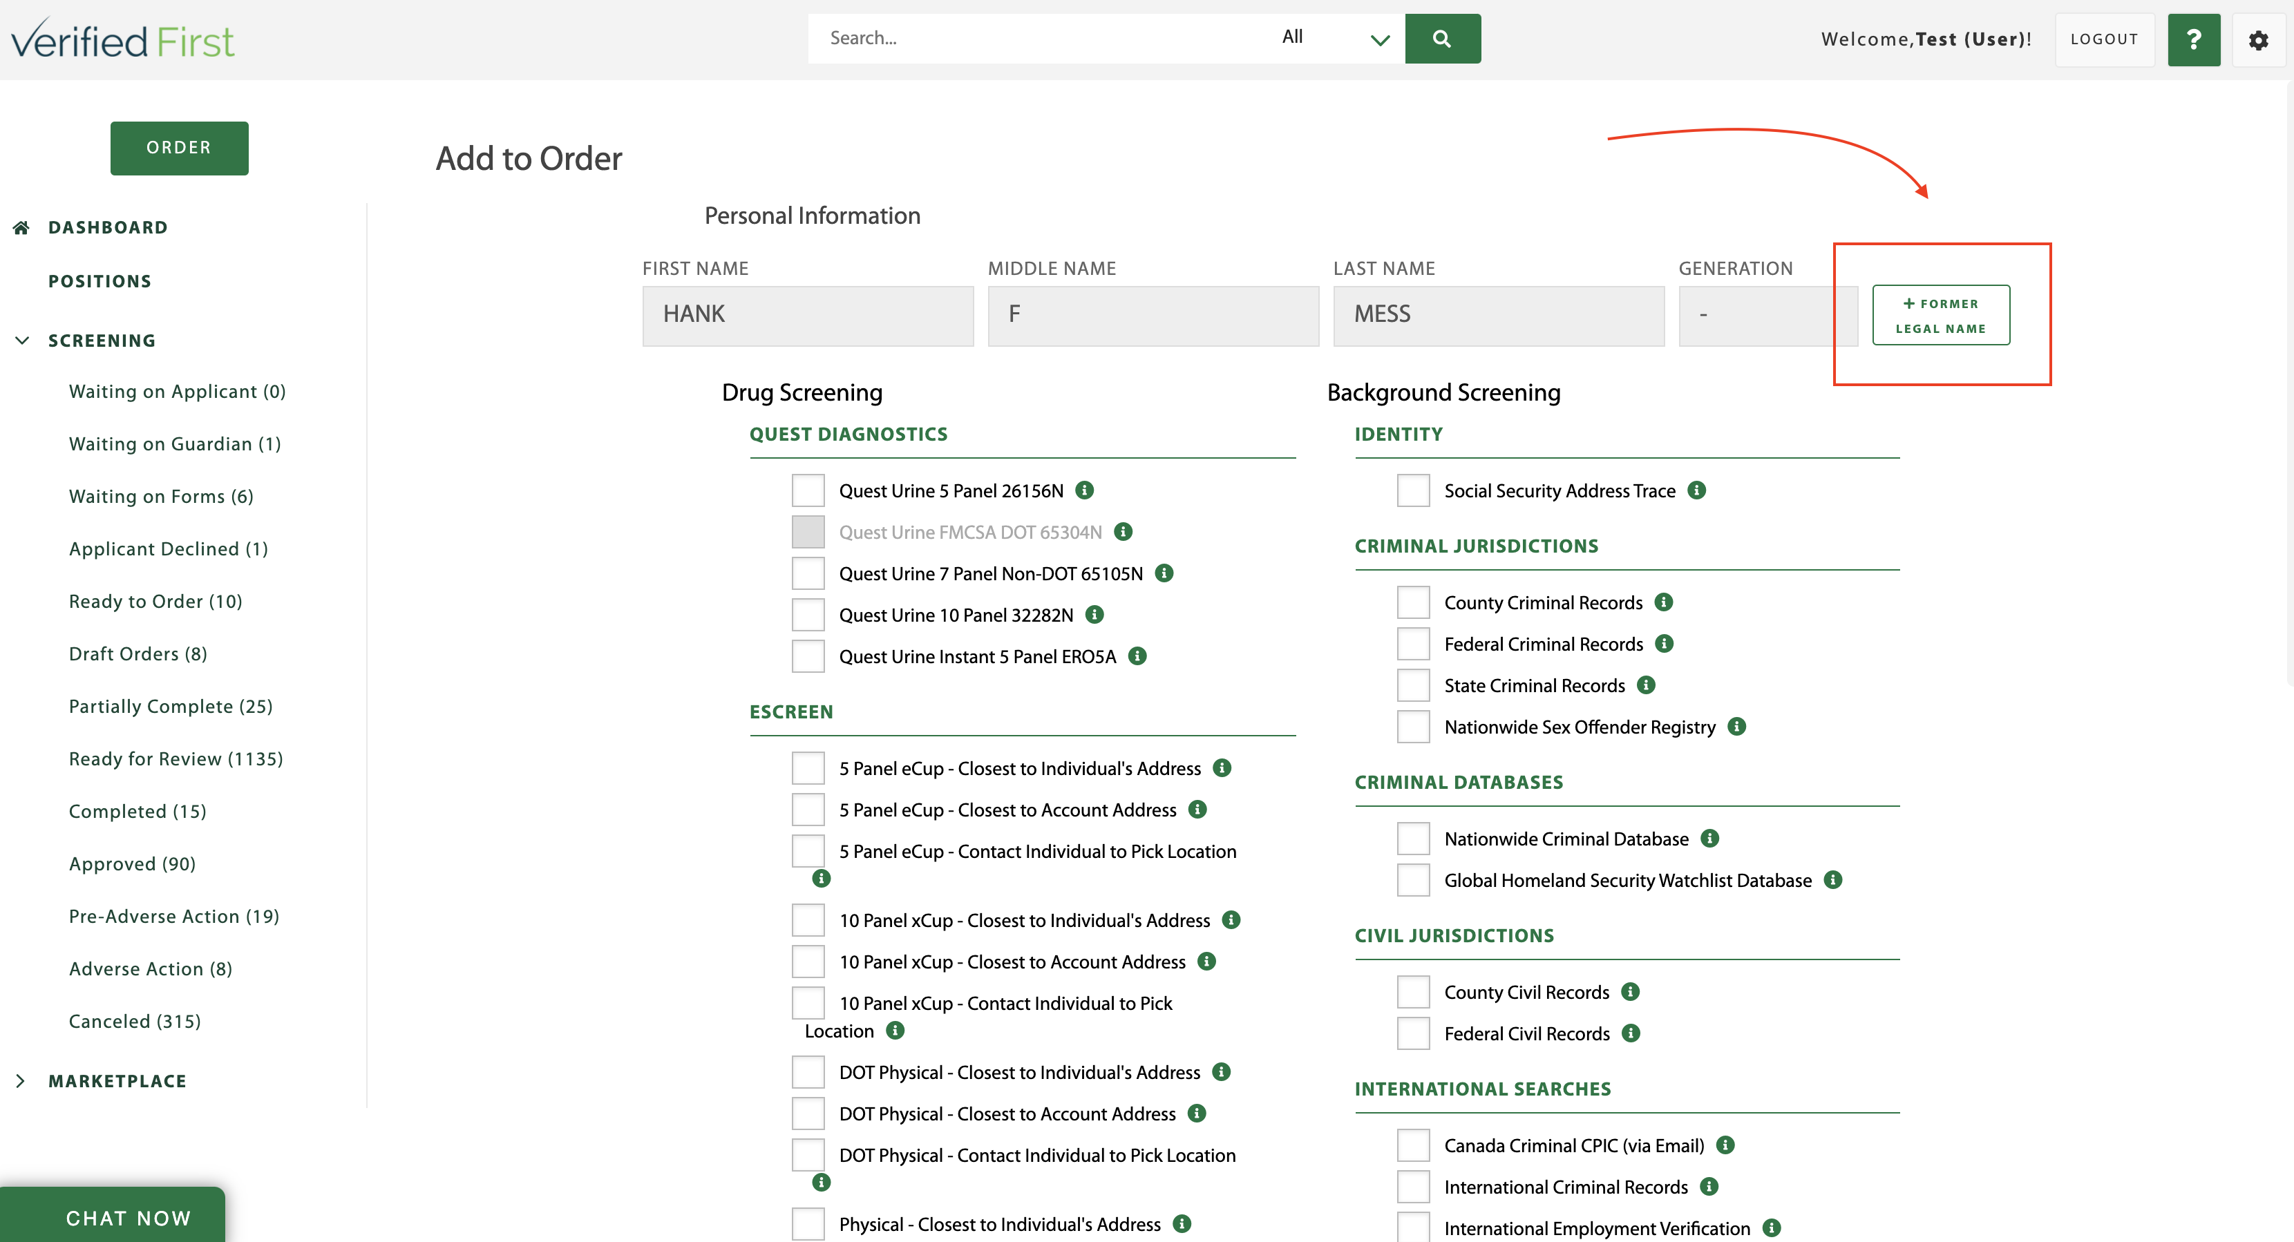The width and height of the screenshot is (2294, 1242).
Task: Show info for State Criminal Records
Action: [x=1646, y=685]
